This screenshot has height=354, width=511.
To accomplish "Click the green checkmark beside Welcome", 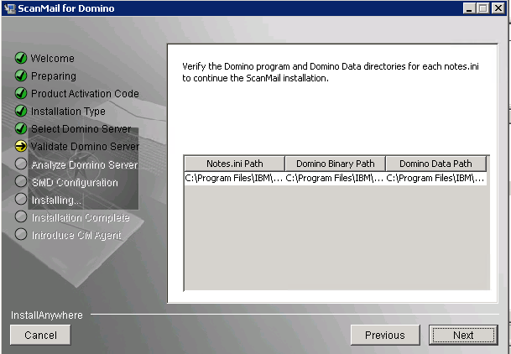I will click(21, 59).
